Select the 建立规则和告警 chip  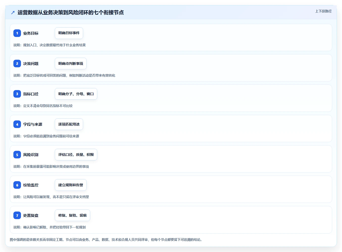71,185
